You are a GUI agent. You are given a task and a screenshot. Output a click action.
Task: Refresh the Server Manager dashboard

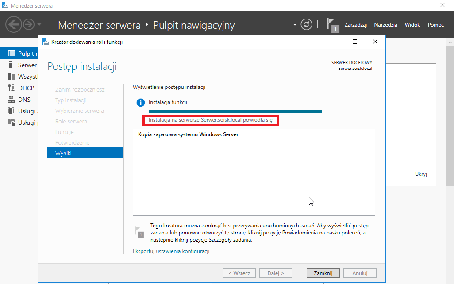(x=306, y=25)
